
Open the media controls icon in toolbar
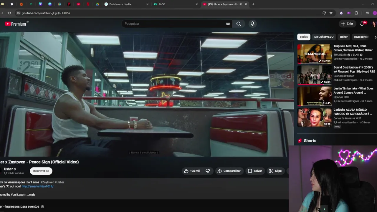(x=367, y=13)
